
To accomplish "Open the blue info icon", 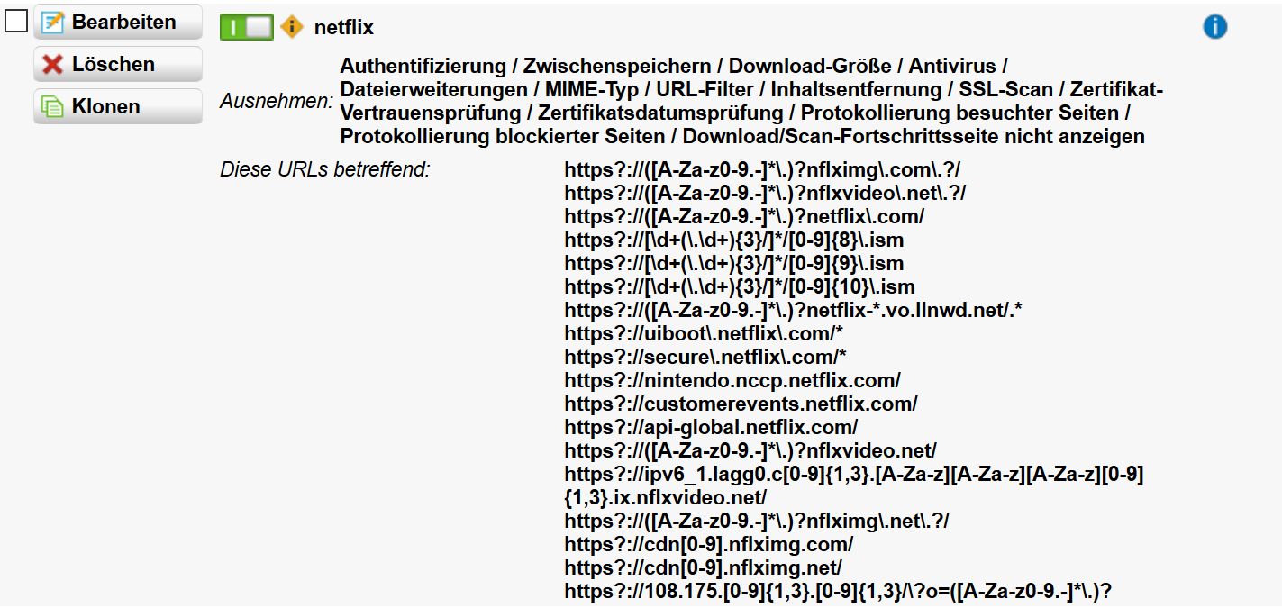I will [x=1214, y=27].
